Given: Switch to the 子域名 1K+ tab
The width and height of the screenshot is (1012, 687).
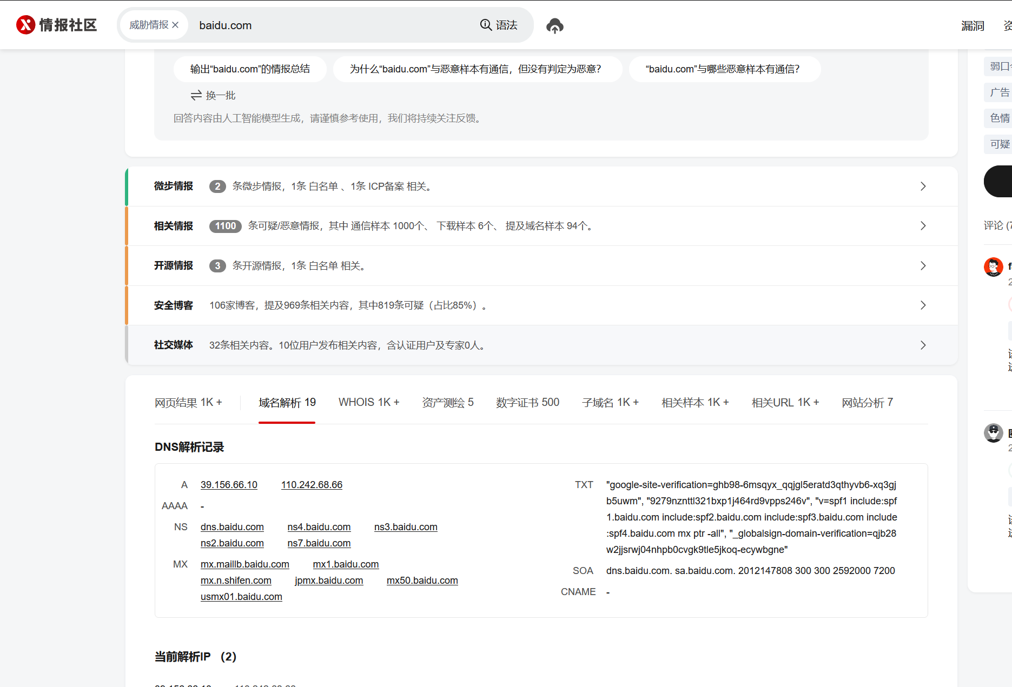Looking at the screenshot, I should [611, 403].
